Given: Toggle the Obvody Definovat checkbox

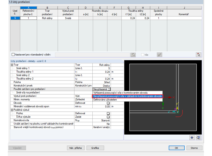Looking at the screenshot, I should point(108,103).
